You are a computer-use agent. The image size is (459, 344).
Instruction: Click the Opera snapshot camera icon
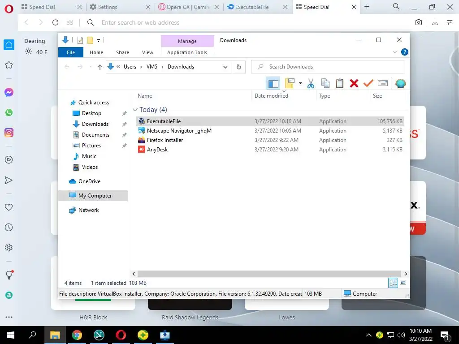(419, 22)
